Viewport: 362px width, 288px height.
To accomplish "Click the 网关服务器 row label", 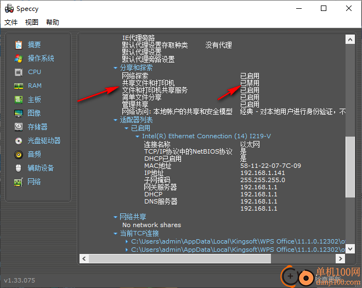I will point(161,187).
